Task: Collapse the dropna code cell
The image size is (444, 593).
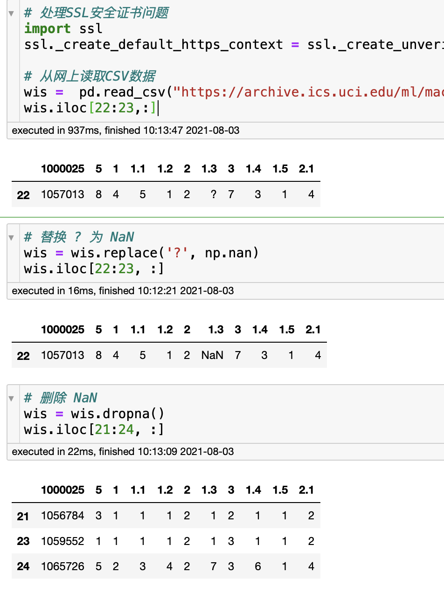Action: pyautogui.click(x=11, y=398)
